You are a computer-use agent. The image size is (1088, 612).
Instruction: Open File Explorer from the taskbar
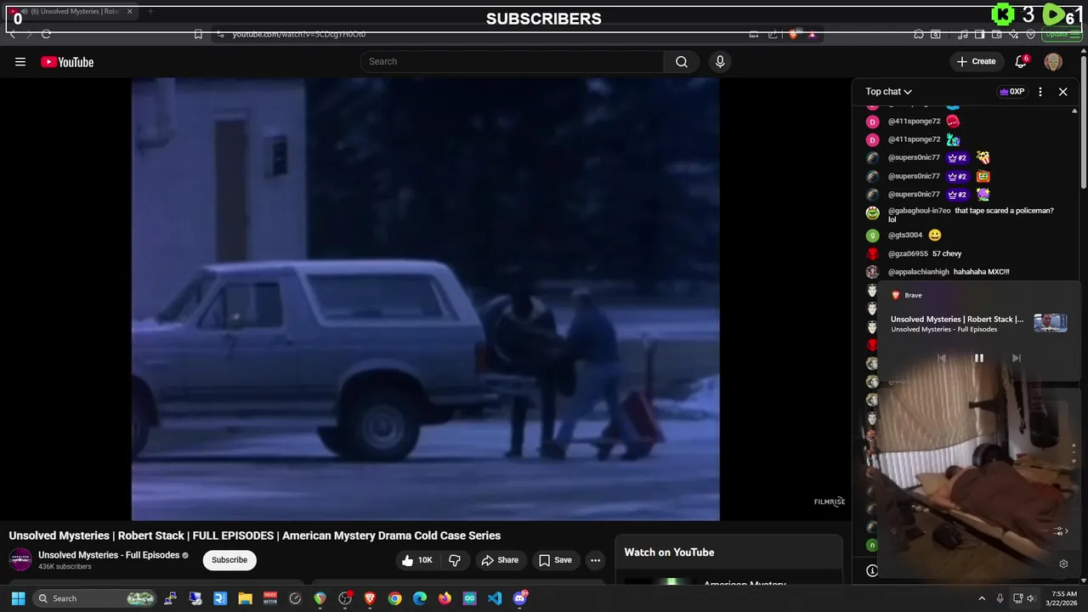[246, 598]
